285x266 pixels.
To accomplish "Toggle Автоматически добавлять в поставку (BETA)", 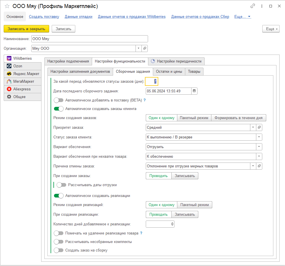I will (x=59, y=100).
